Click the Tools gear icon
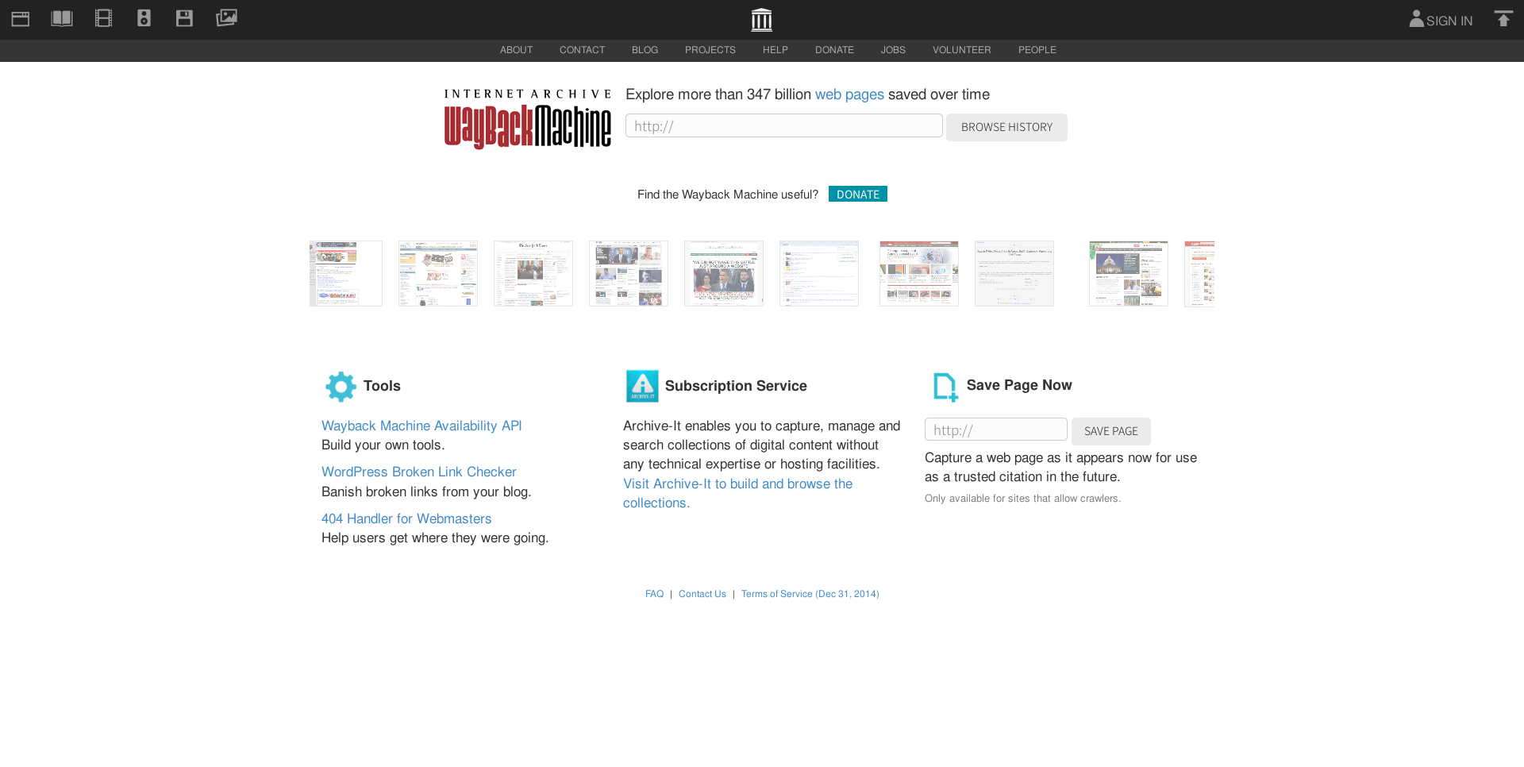This screenshot has width=1524, height=767. coord(341,387)
